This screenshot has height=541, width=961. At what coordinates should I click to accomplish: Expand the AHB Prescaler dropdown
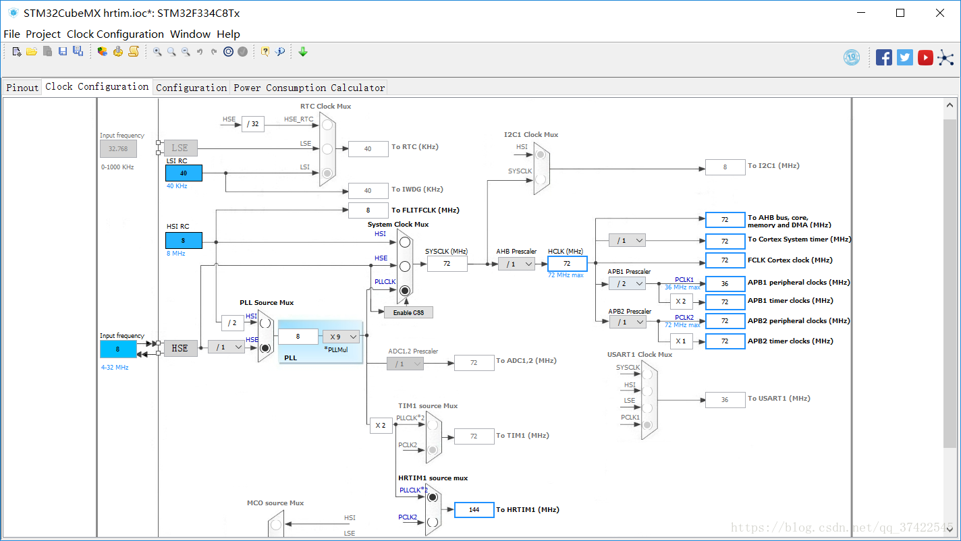click(x=516, y=264)
